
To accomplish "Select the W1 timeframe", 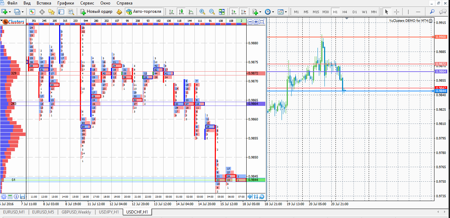I will click(x=365, y=12).
